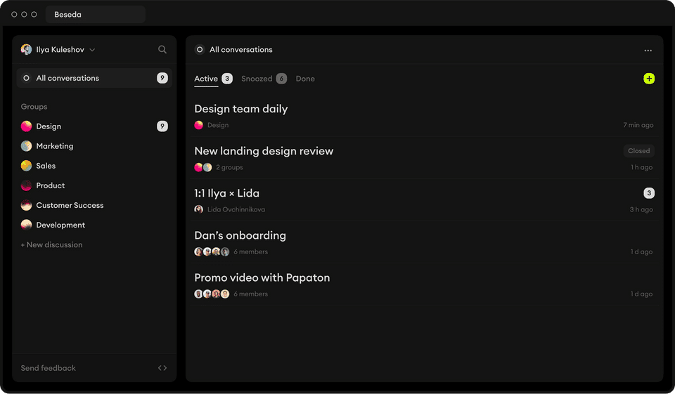Click the unread badge on 1:1 Ilya × Lida
The height and width of the screenshot is (394, 675).
point(649,193)
